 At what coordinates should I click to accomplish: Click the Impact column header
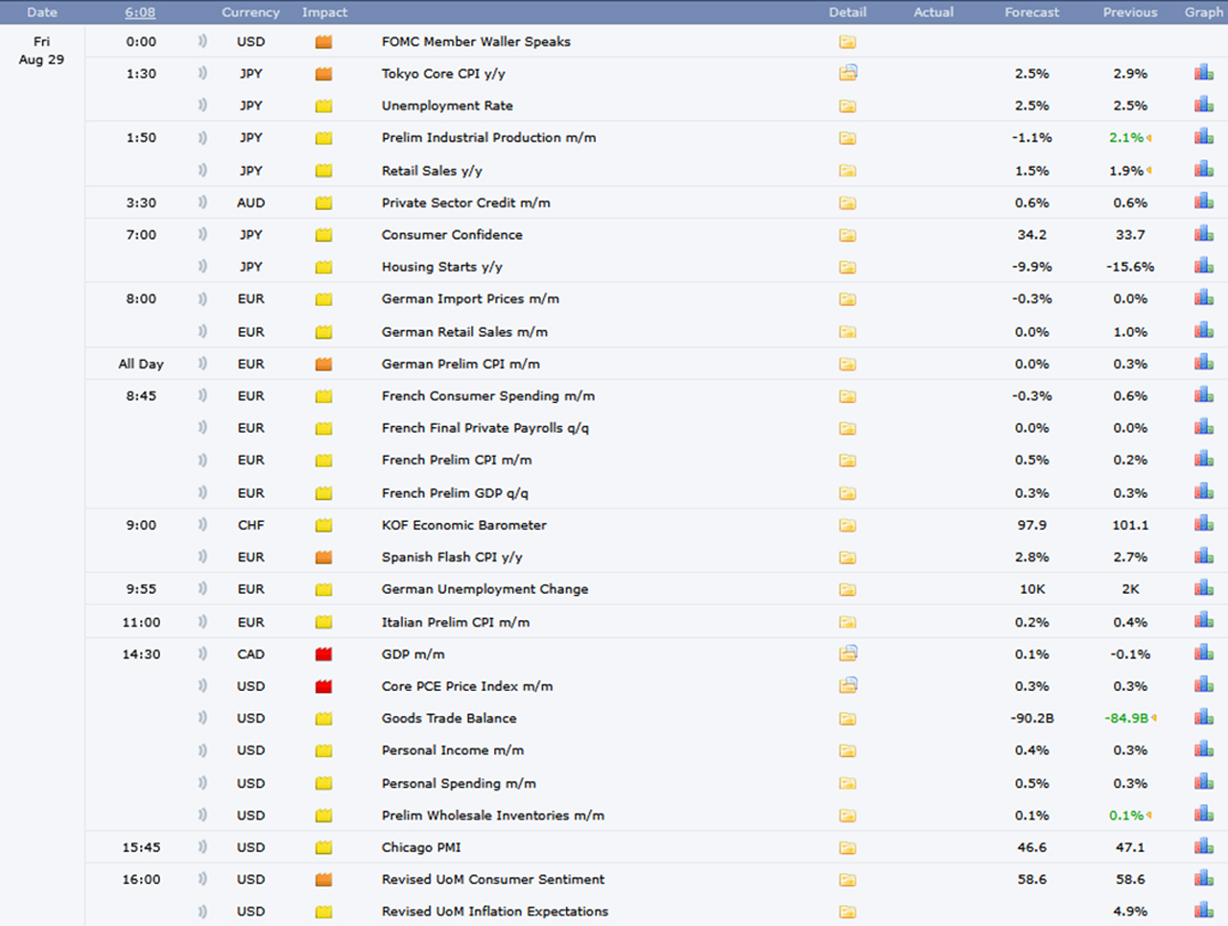coord(324,12)
